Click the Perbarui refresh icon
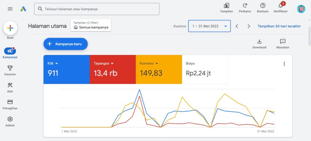311x141 pixels. (x=245, y=6)
